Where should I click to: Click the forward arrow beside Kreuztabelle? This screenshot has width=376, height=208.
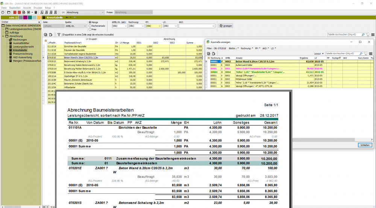click(74, 18)
